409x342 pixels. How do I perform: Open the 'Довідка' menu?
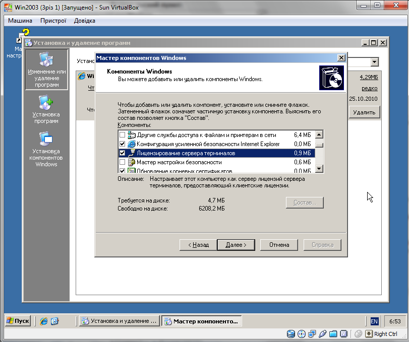click(x=85, y=21)
